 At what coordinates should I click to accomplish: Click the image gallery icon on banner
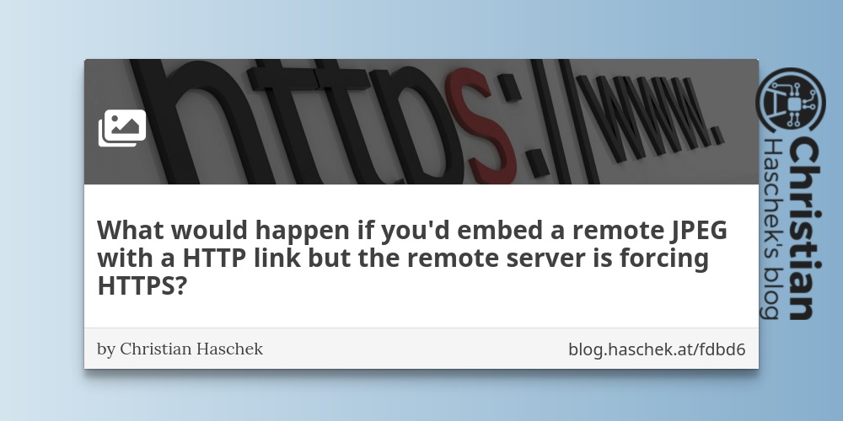pyautogui.click(x=122, y=128)
